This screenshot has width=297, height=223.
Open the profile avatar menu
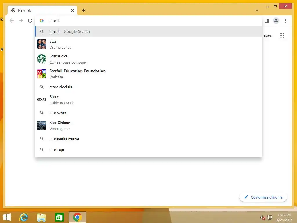point(276,21)
